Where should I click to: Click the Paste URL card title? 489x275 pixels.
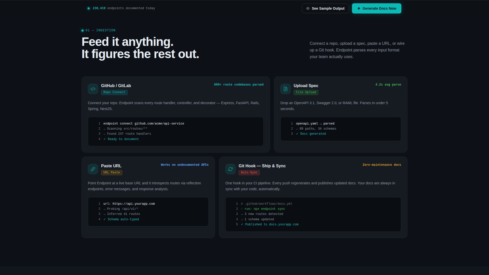[x=111, y=166]
